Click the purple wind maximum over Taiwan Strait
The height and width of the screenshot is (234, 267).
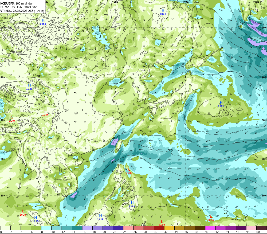pyautogui.click(x=115, y=142)
